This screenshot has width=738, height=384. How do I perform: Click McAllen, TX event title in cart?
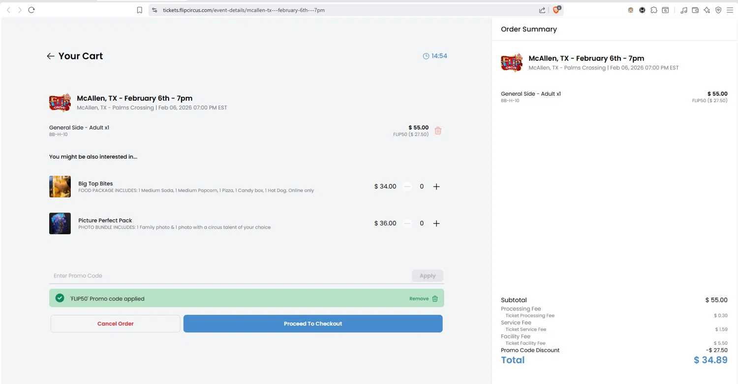[x=135, y=98]
